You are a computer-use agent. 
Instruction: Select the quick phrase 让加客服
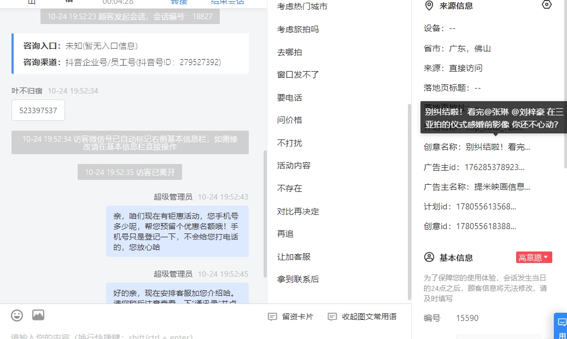(294, 257)
